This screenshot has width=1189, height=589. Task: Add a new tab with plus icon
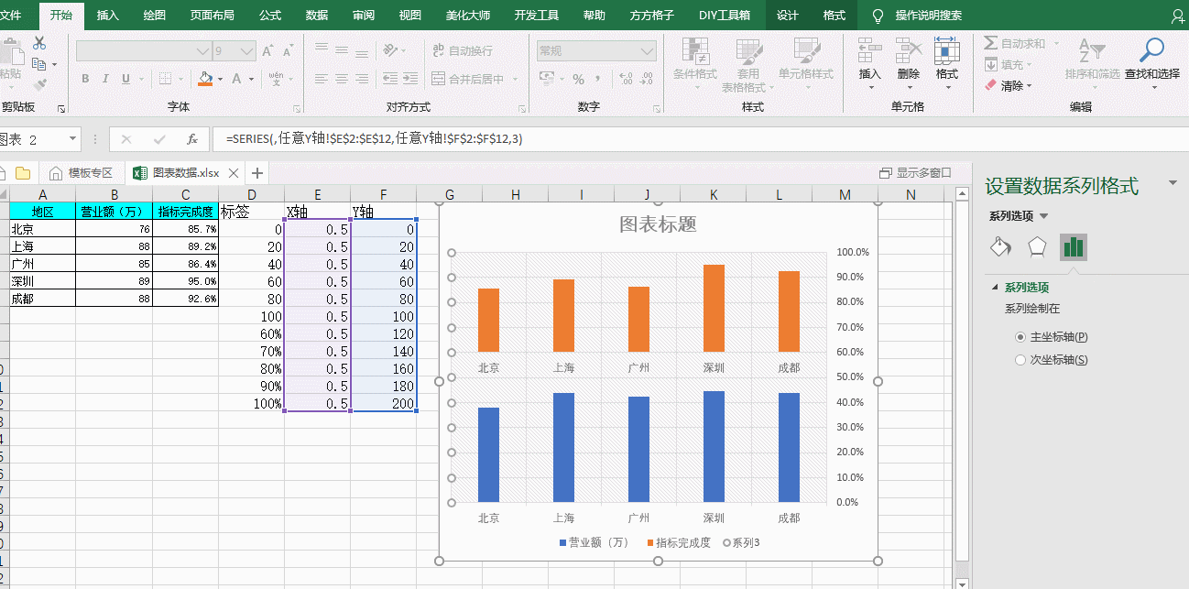click(257, 172)
